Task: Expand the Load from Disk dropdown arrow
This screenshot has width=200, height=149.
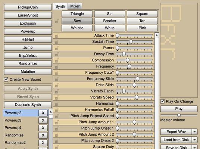Action: (195, 140)
